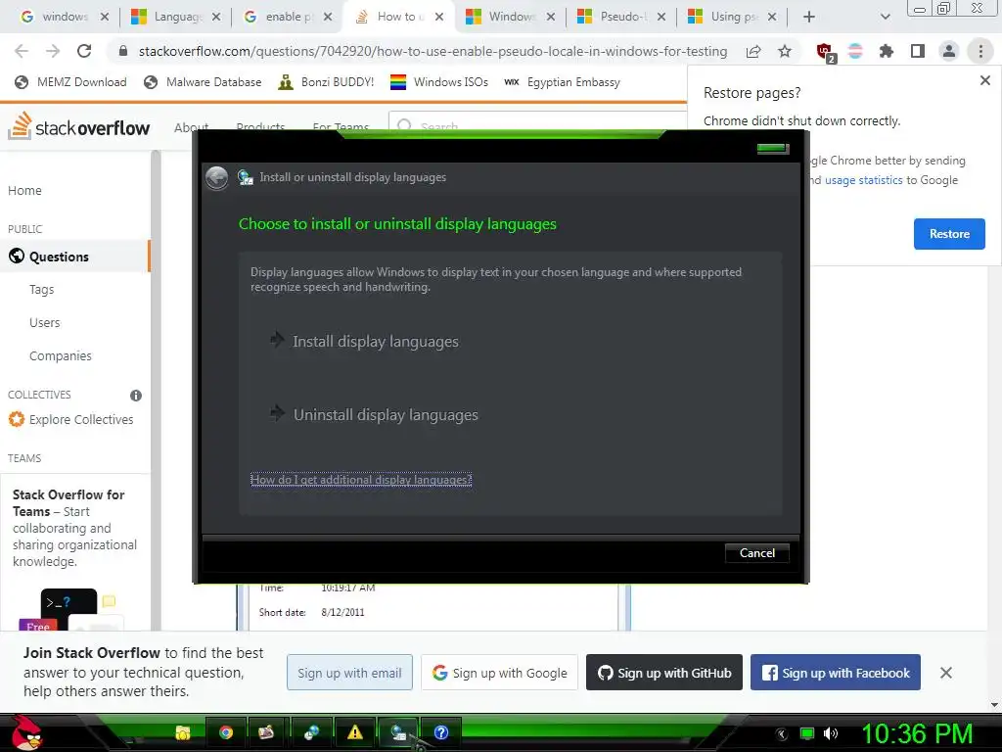
Task: Open file explorer taskbar icon
Action: (x=183, y=732)
